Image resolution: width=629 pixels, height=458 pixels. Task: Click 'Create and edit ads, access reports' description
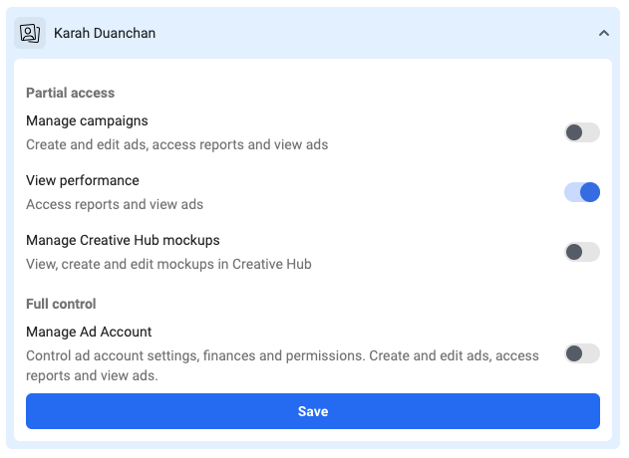(176, 144)
